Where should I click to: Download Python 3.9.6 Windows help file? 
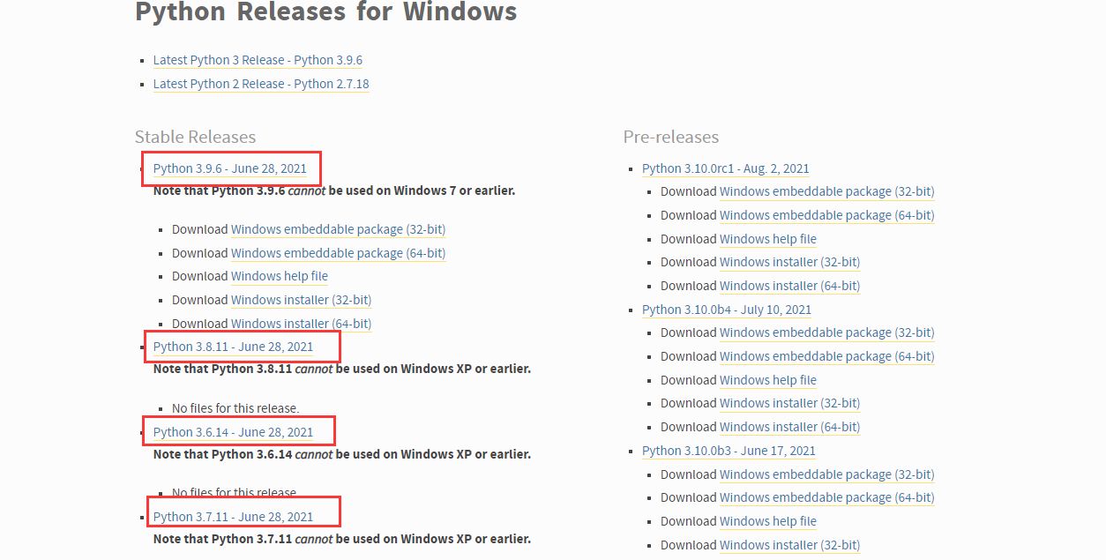[x=280, y=276]
